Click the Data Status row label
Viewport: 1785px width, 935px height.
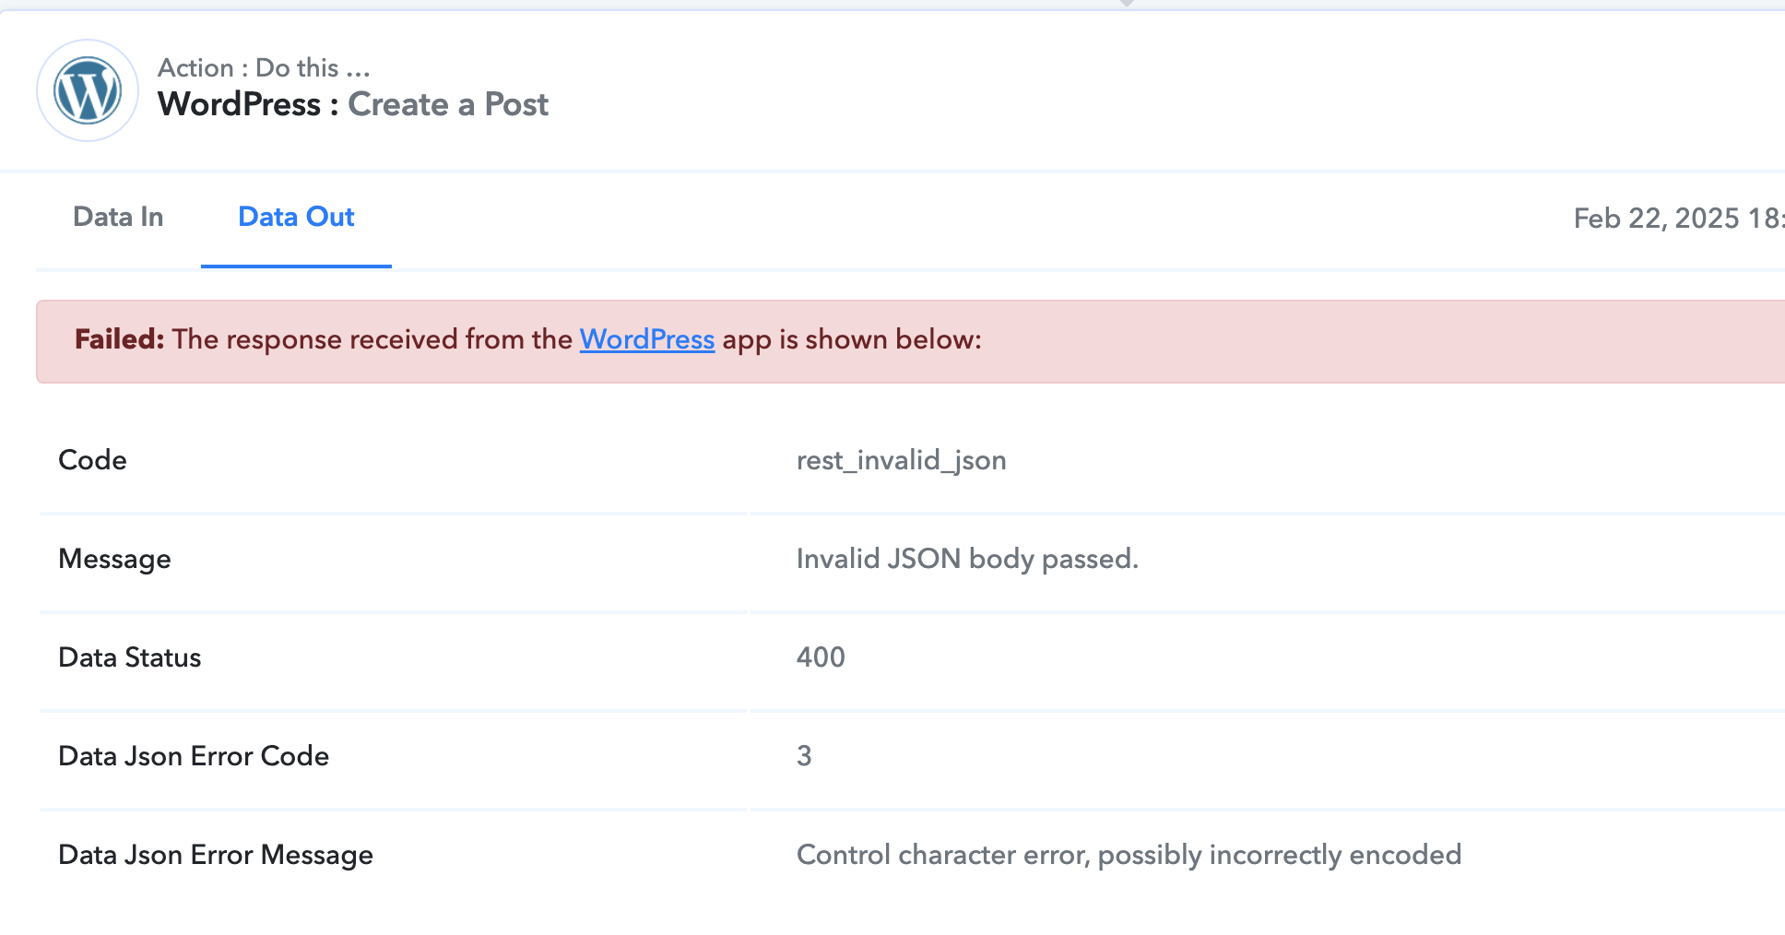click(x=129, y=657)
